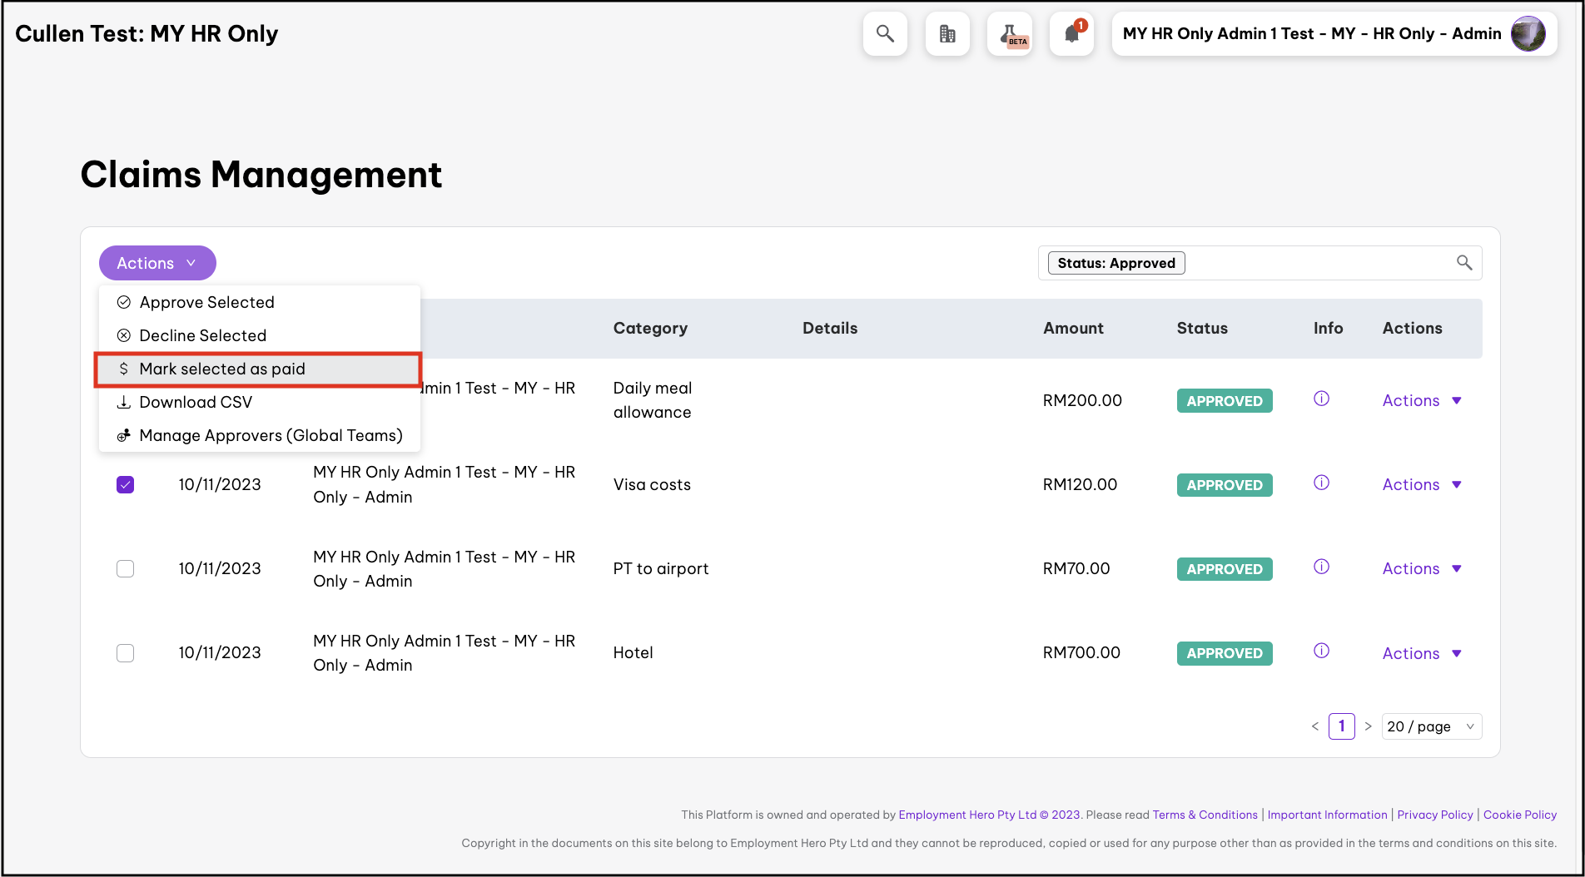Image resolution: width=1585 pixels, height=877 pixels.
Task: Open the Privacy Policy link
Action: point(1434,815)
